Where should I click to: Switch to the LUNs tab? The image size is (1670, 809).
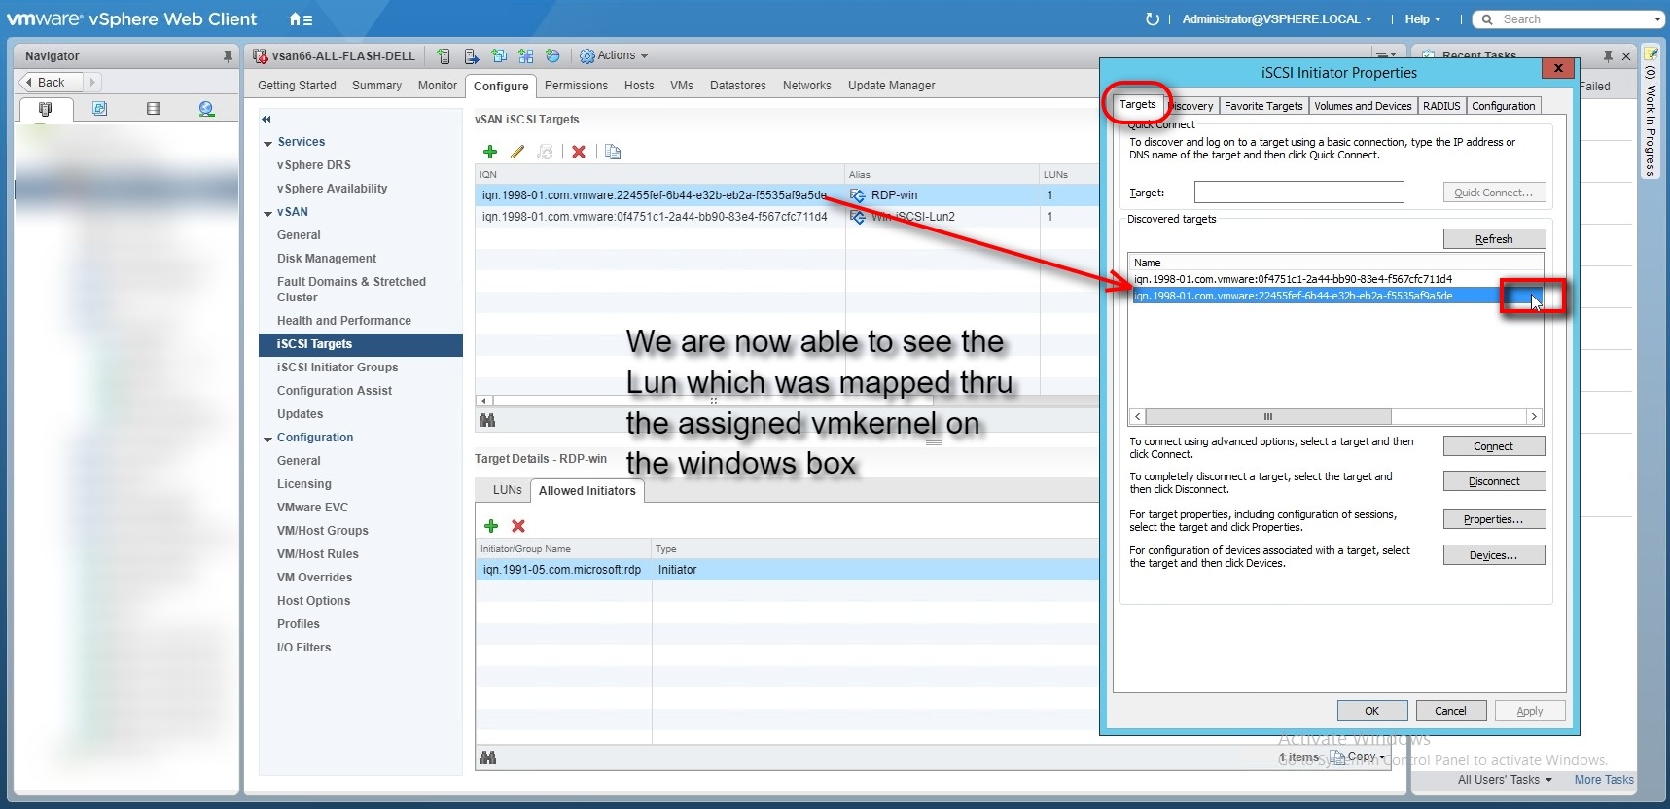click(x=507, y=490)
